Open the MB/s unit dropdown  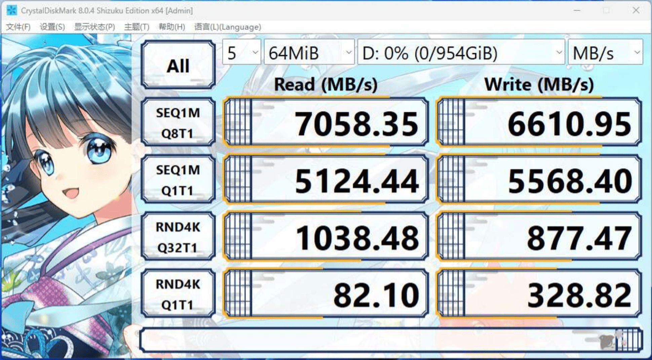tap(605, 52)
